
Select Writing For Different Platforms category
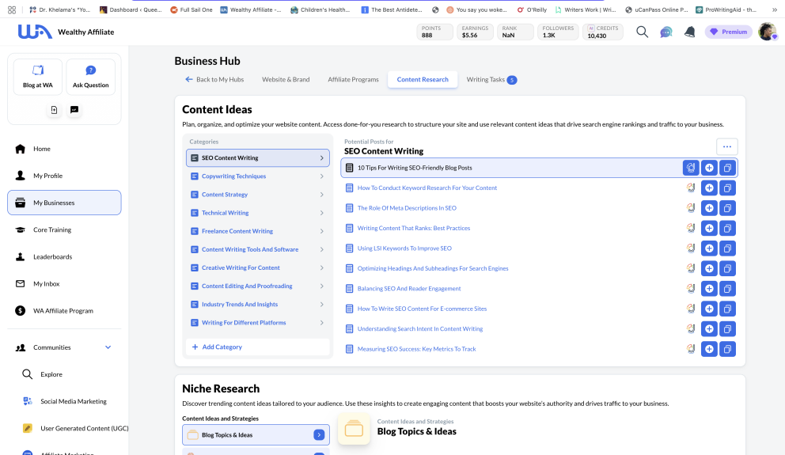point(258,323)
